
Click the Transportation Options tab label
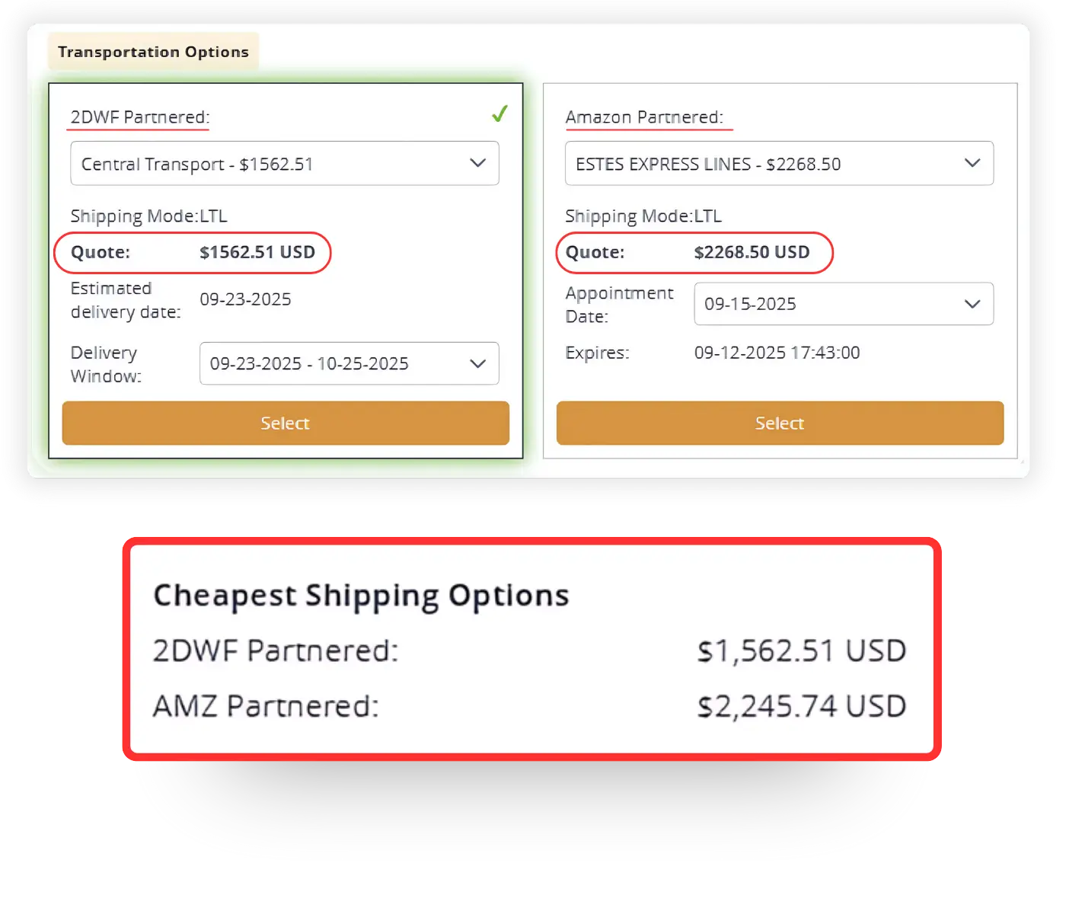pos(153,52)
